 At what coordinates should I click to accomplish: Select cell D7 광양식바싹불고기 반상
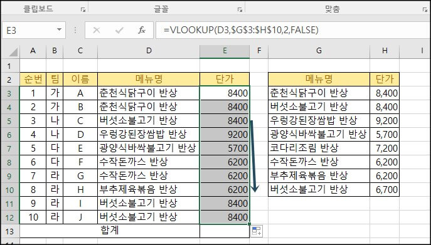tap(149, 149)
